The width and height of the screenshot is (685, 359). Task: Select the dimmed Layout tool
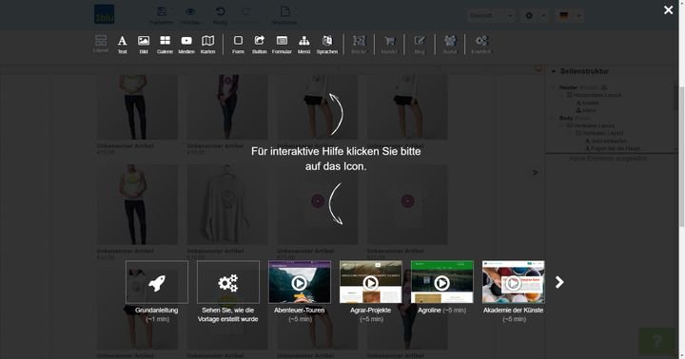pos(101,45)
